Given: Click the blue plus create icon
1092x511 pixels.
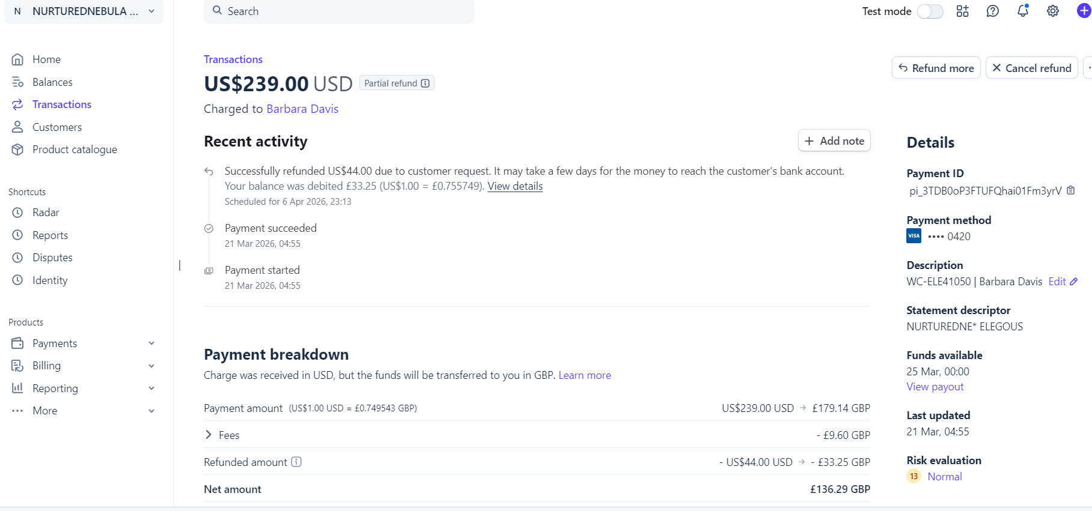Looking at the screenshot, I should tap(1084, 11).
